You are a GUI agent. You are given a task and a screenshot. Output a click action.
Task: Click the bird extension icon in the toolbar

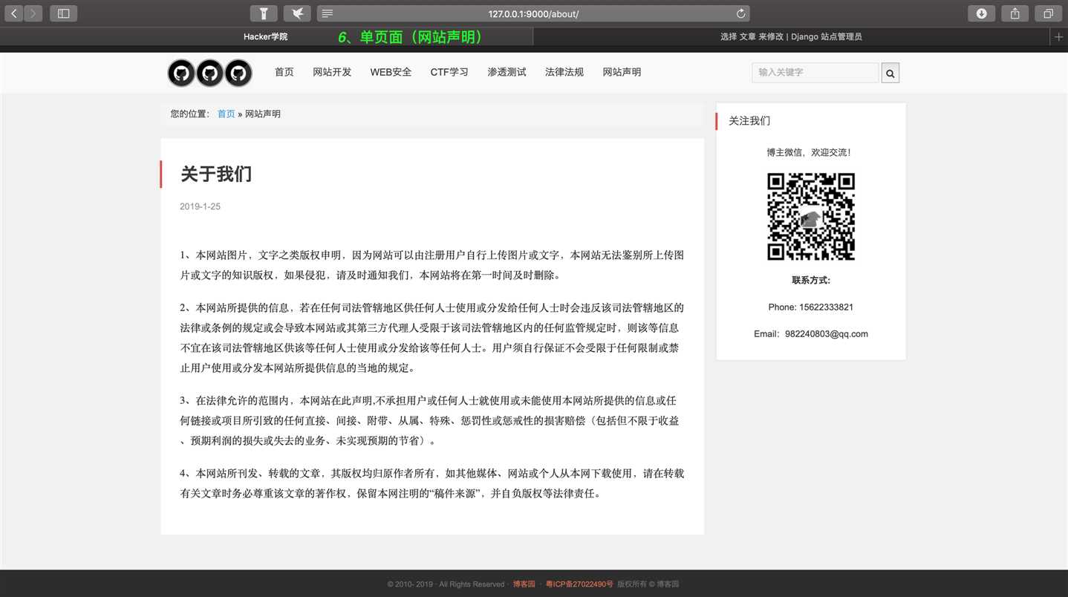pyautogui.click(x=297, y=13)
